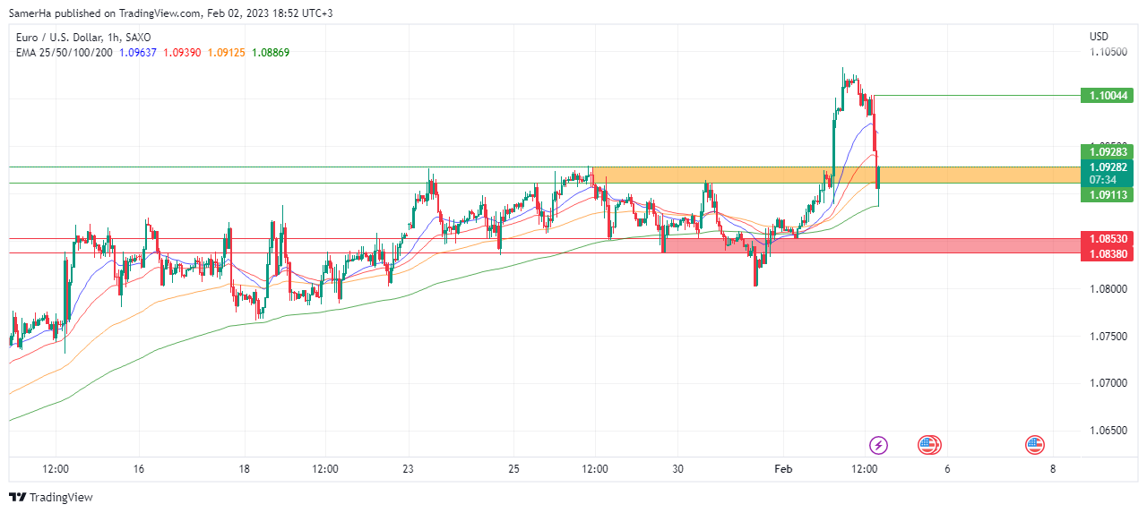Screen dimensions: 1147x513
Task: Click the Feb label on time axis
Action: click(x=783, y=468)
